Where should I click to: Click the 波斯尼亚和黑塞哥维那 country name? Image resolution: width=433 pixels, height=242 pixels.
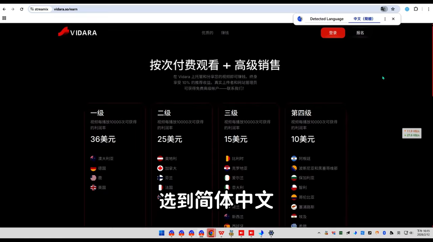(x=318, y=168)
